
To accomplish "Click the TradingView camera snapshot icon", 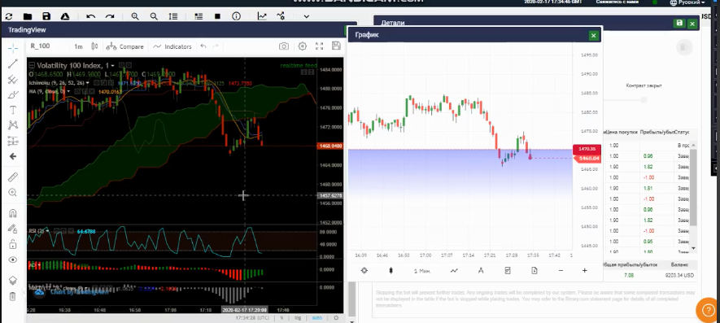I will coord(284,46).
